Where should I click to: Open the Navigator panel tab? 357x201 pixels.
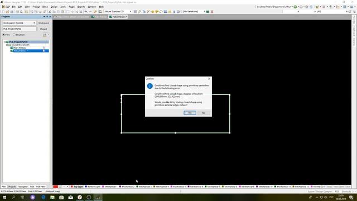[23, 186]
